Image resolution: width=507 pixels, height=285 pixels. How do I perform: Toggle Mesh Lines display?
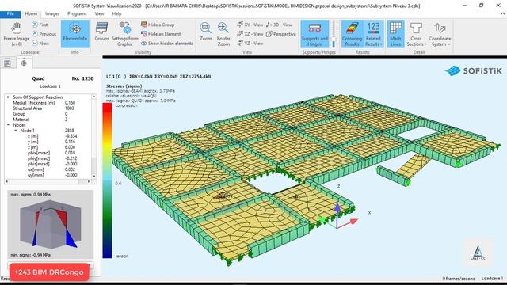pos(395,33)
